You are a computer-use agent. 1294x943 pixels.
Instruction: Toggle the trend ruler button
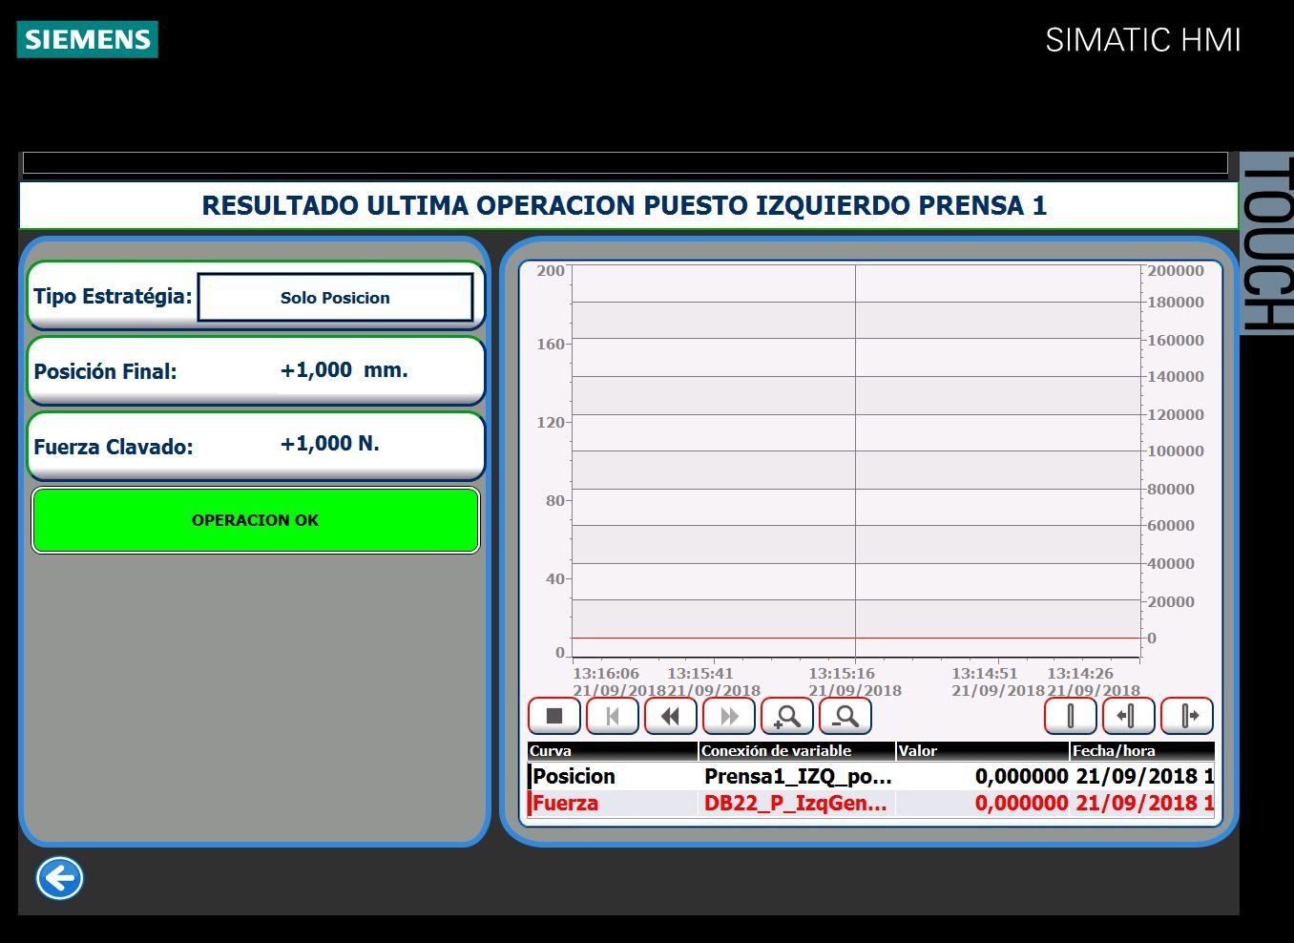1071,716
